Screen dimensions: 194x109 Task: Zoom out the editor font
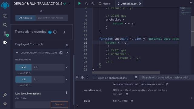click(x=87, y=3)
